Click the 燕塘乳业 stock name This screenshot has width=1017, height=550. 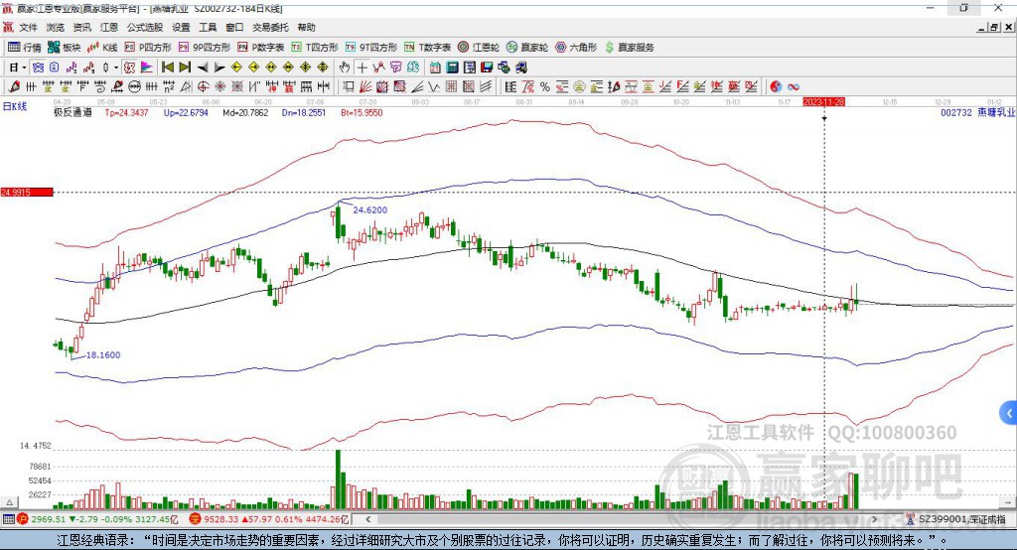996,112
